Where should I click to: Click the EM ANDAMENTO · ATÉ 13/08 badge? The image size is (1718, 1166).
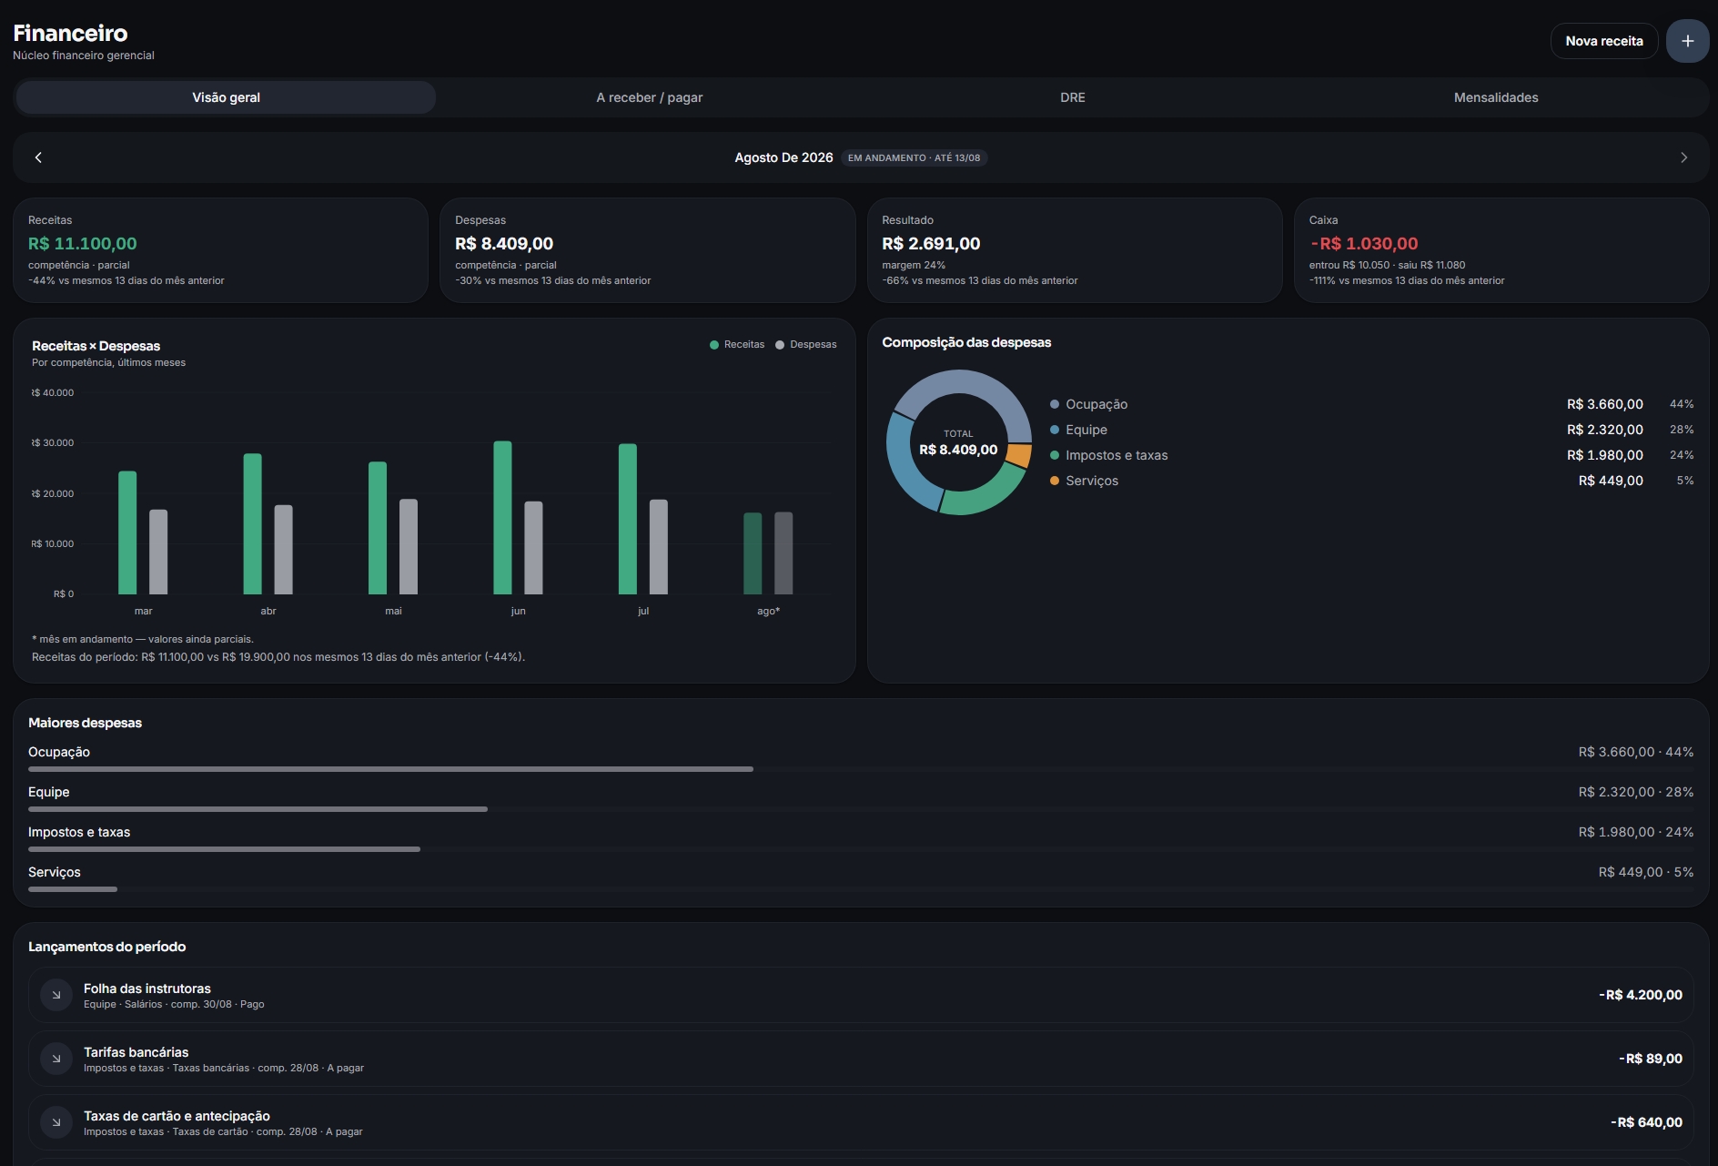(x=914, y=157)
